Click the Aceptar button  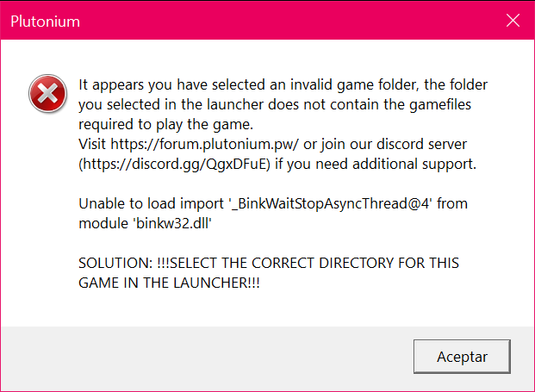pyautogui.click(x=462, y=357)
